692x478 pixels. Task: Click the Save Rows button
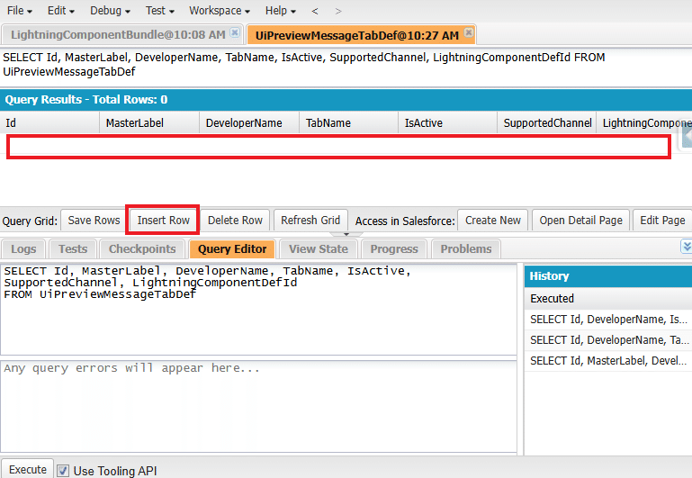94,220
